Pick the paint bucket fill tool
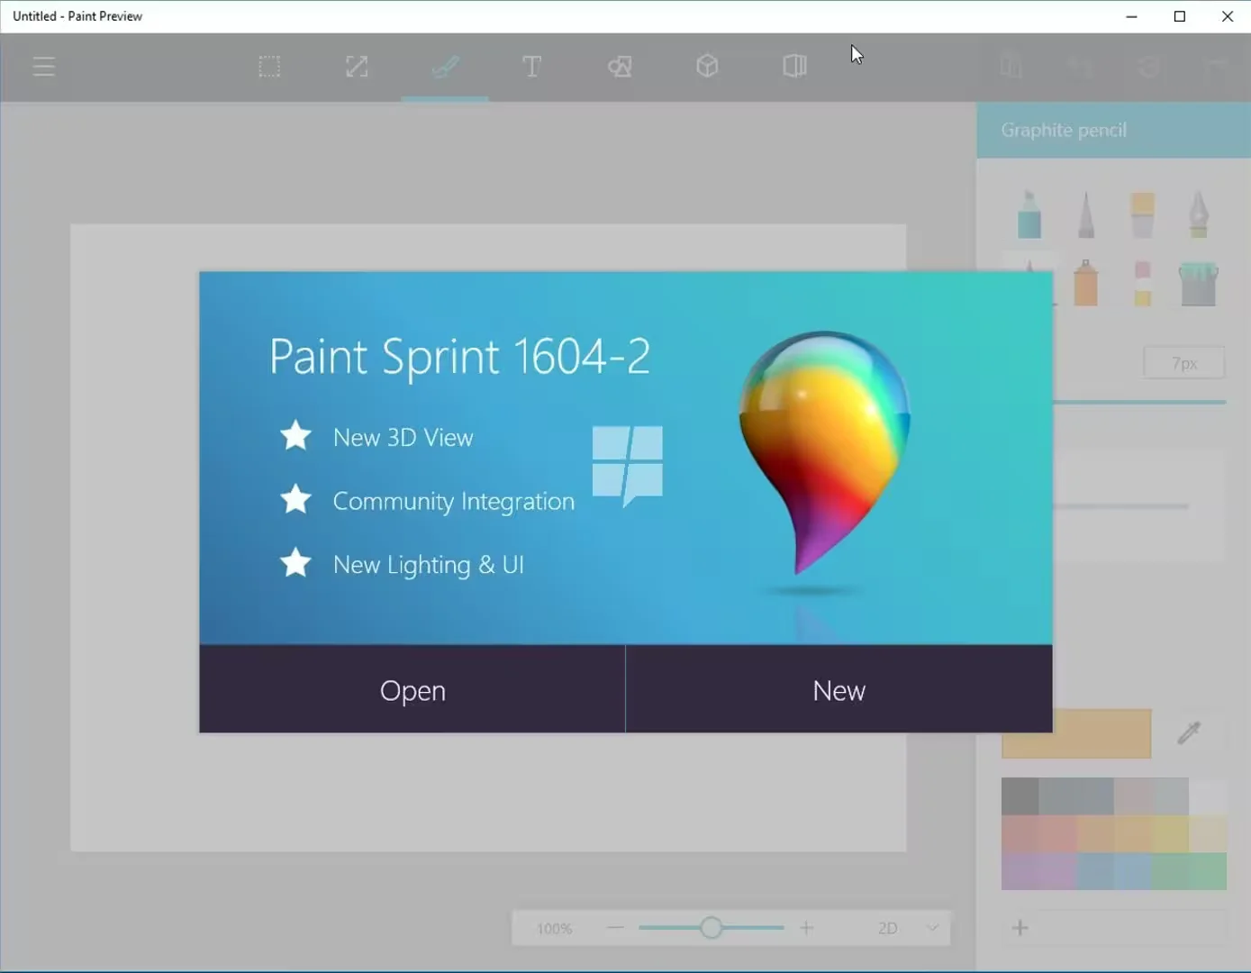The height and width of the screenshot is (973, 1251). point(1198,284)
